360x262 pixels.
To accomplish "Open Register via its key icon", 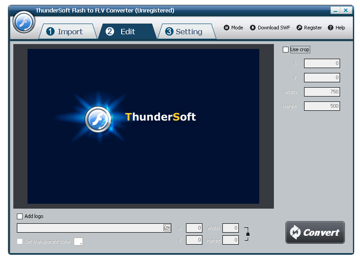I will click(300, 27).
